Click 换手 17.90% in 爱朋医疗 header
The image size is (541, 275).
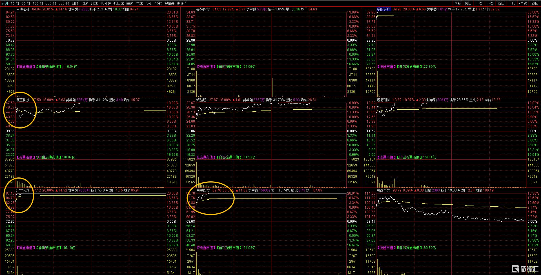[x=458, y=9]
